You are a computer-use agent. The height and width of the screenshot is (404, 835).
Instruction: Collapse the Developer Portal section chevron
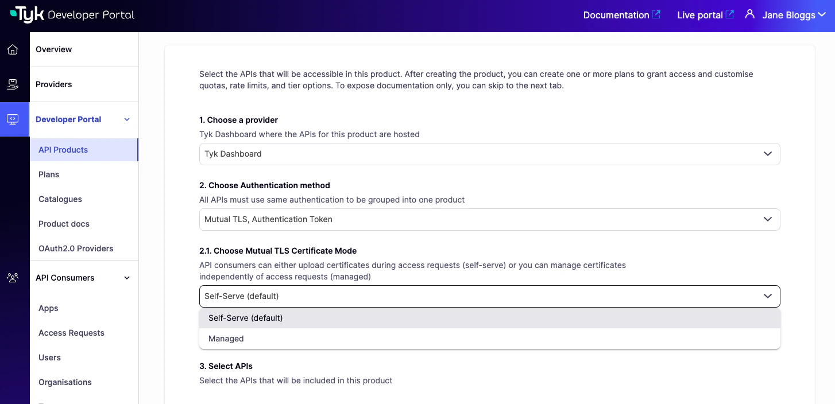(127, 119)
